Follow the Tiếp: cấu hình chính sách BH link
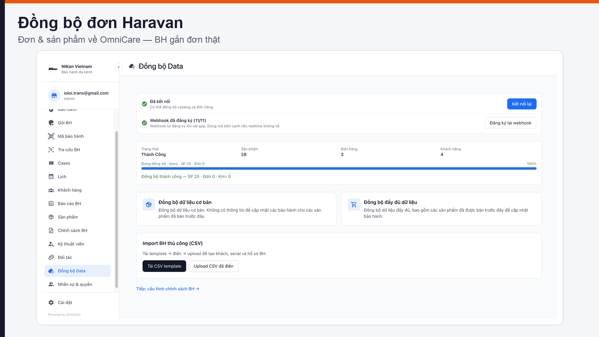This screenshot has width=599, height=337. pyautogui.click(x=168, y=289)
